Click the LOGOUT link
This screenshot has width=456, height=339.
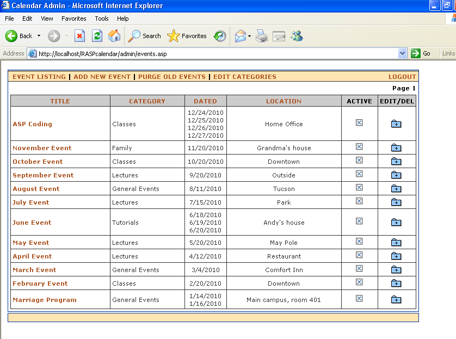[402, 77]
